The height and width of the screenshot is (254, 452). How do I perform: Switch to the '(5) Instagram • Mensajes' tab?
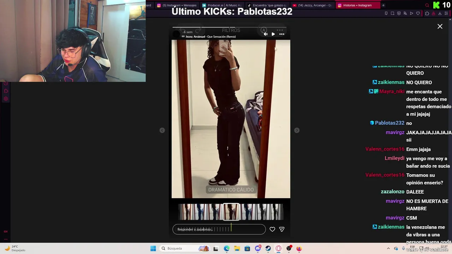click(177, 5)
